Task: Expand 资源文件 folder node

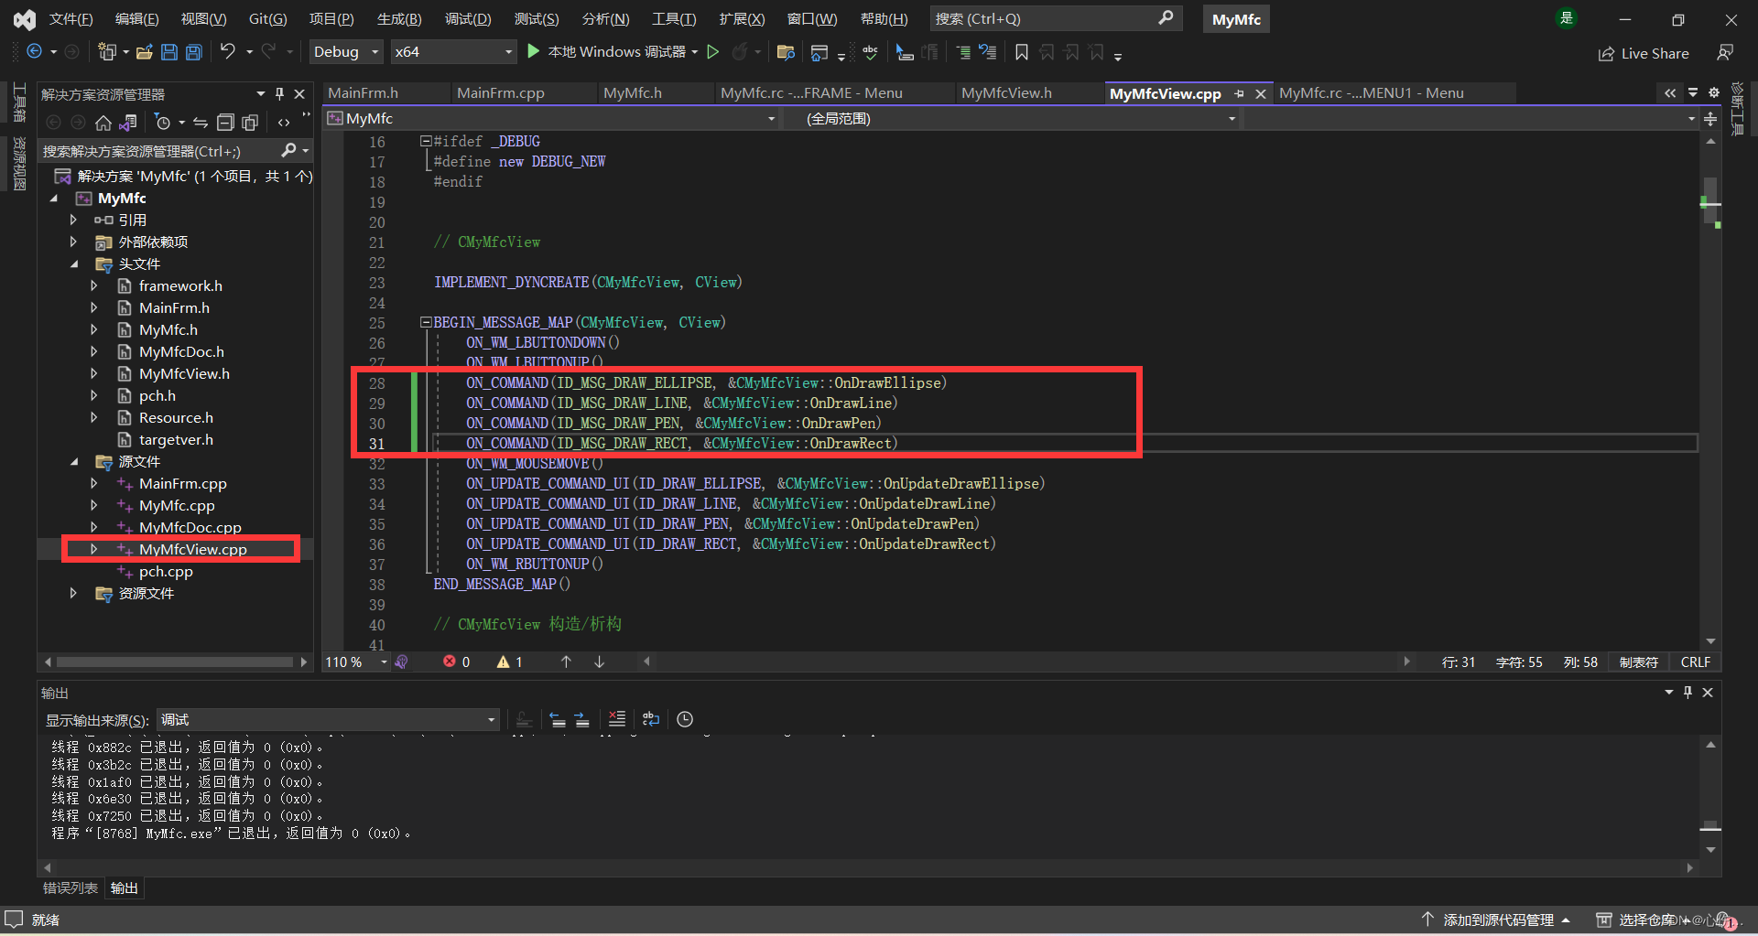Action: pyautogui.click(x=74, y=593)
